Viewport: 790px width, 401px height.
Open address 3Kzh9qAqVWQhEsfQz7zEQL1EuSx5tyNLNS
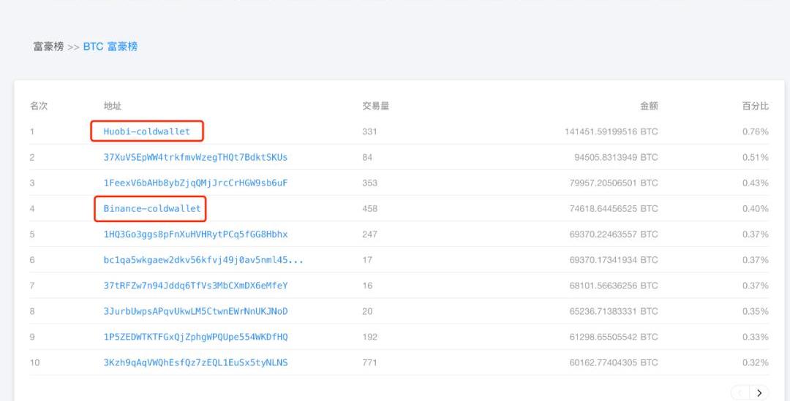coord(195,362)
